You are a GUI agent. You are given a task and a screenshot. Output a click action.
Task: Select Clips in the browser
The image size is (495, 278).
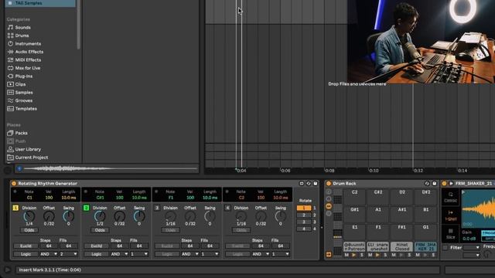20,84
